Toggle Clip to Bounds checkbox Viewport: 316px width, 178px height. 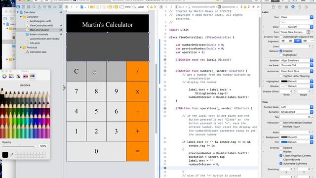pos(281,159)
